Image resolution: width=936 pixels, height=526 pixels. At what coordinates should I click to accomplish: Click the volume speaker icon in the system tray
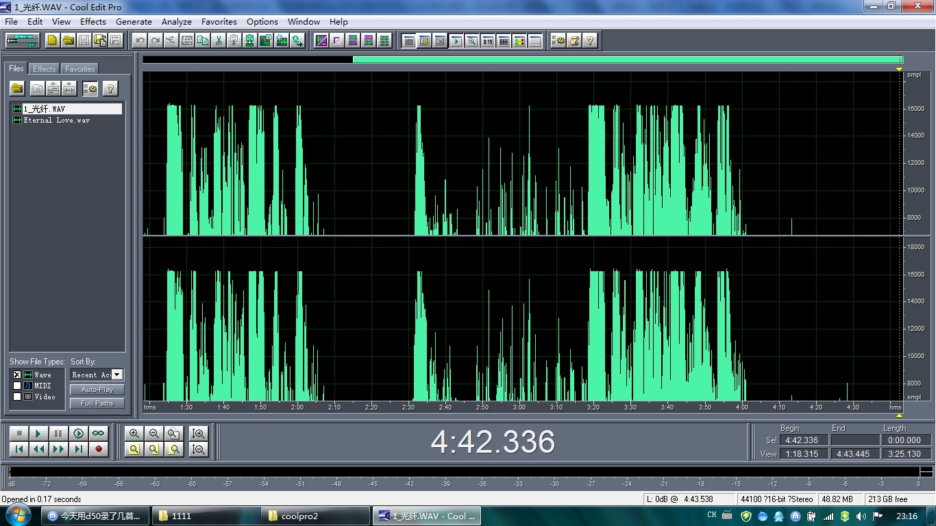click(861, 516)
